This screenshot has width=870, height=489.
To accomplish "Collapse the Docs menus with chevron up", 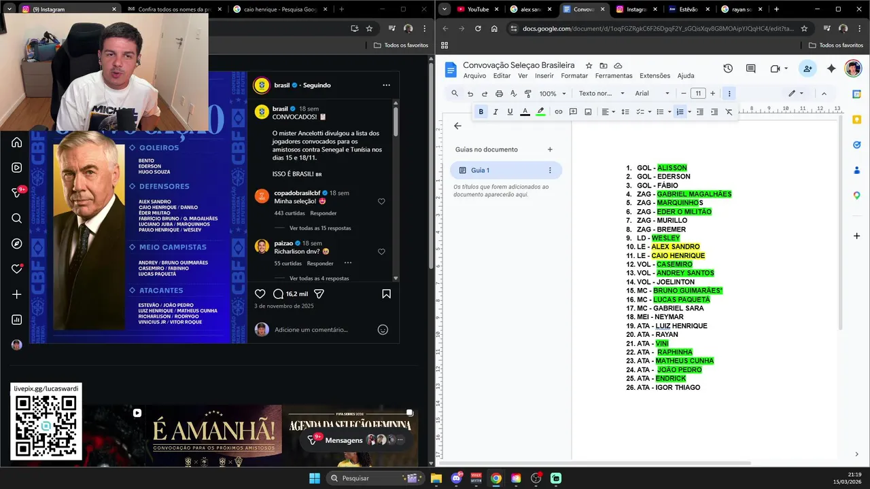I will coord(824,93).
